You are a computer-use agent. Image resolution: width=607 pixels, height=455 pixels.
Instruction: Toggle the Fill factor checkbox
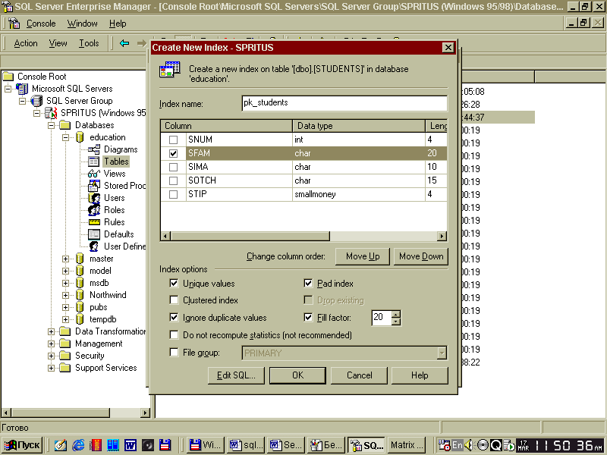point(308,317)
